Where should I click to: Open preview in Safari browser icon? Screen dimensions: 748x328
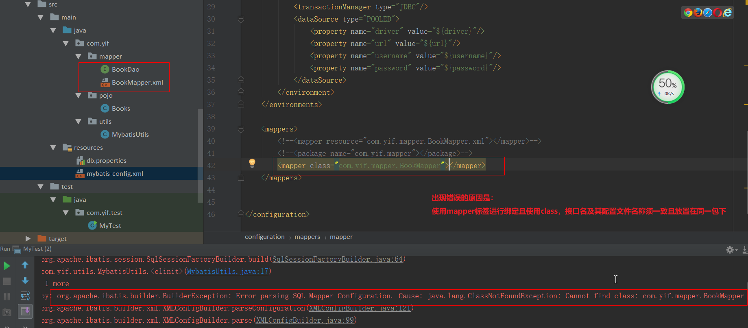pyautogui.click(x=708, y=13)
